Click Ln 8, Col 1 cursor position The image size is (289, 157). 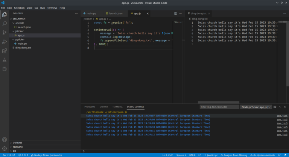168,155
